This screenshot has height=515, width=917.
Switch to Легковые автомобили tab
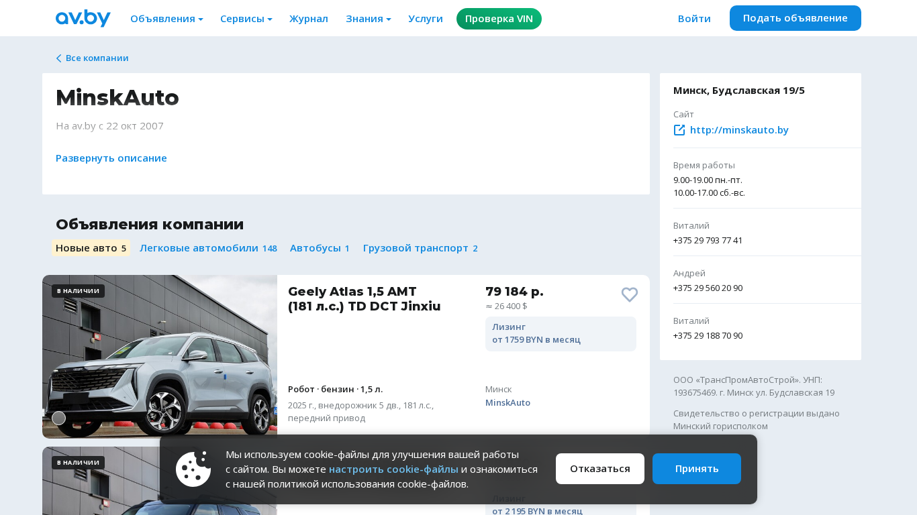pos(208,248)
